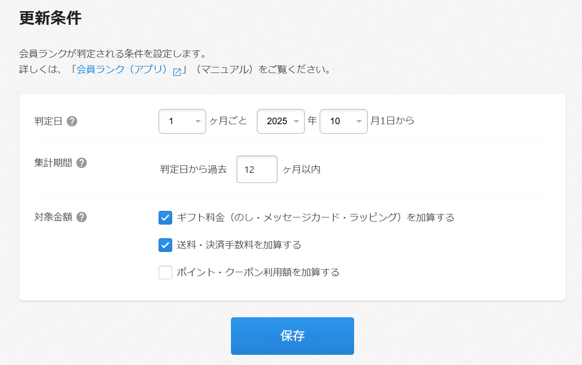Click the arrow icon in the month 10 selector

tap(359, 122)
